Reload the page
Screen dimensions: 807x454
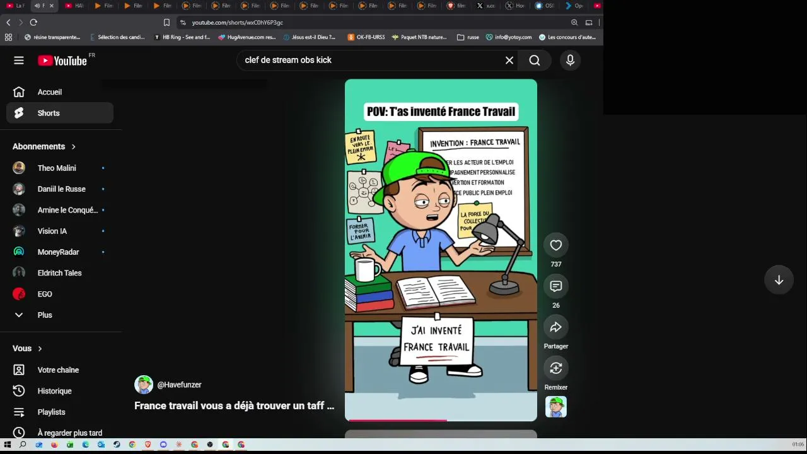33,23
